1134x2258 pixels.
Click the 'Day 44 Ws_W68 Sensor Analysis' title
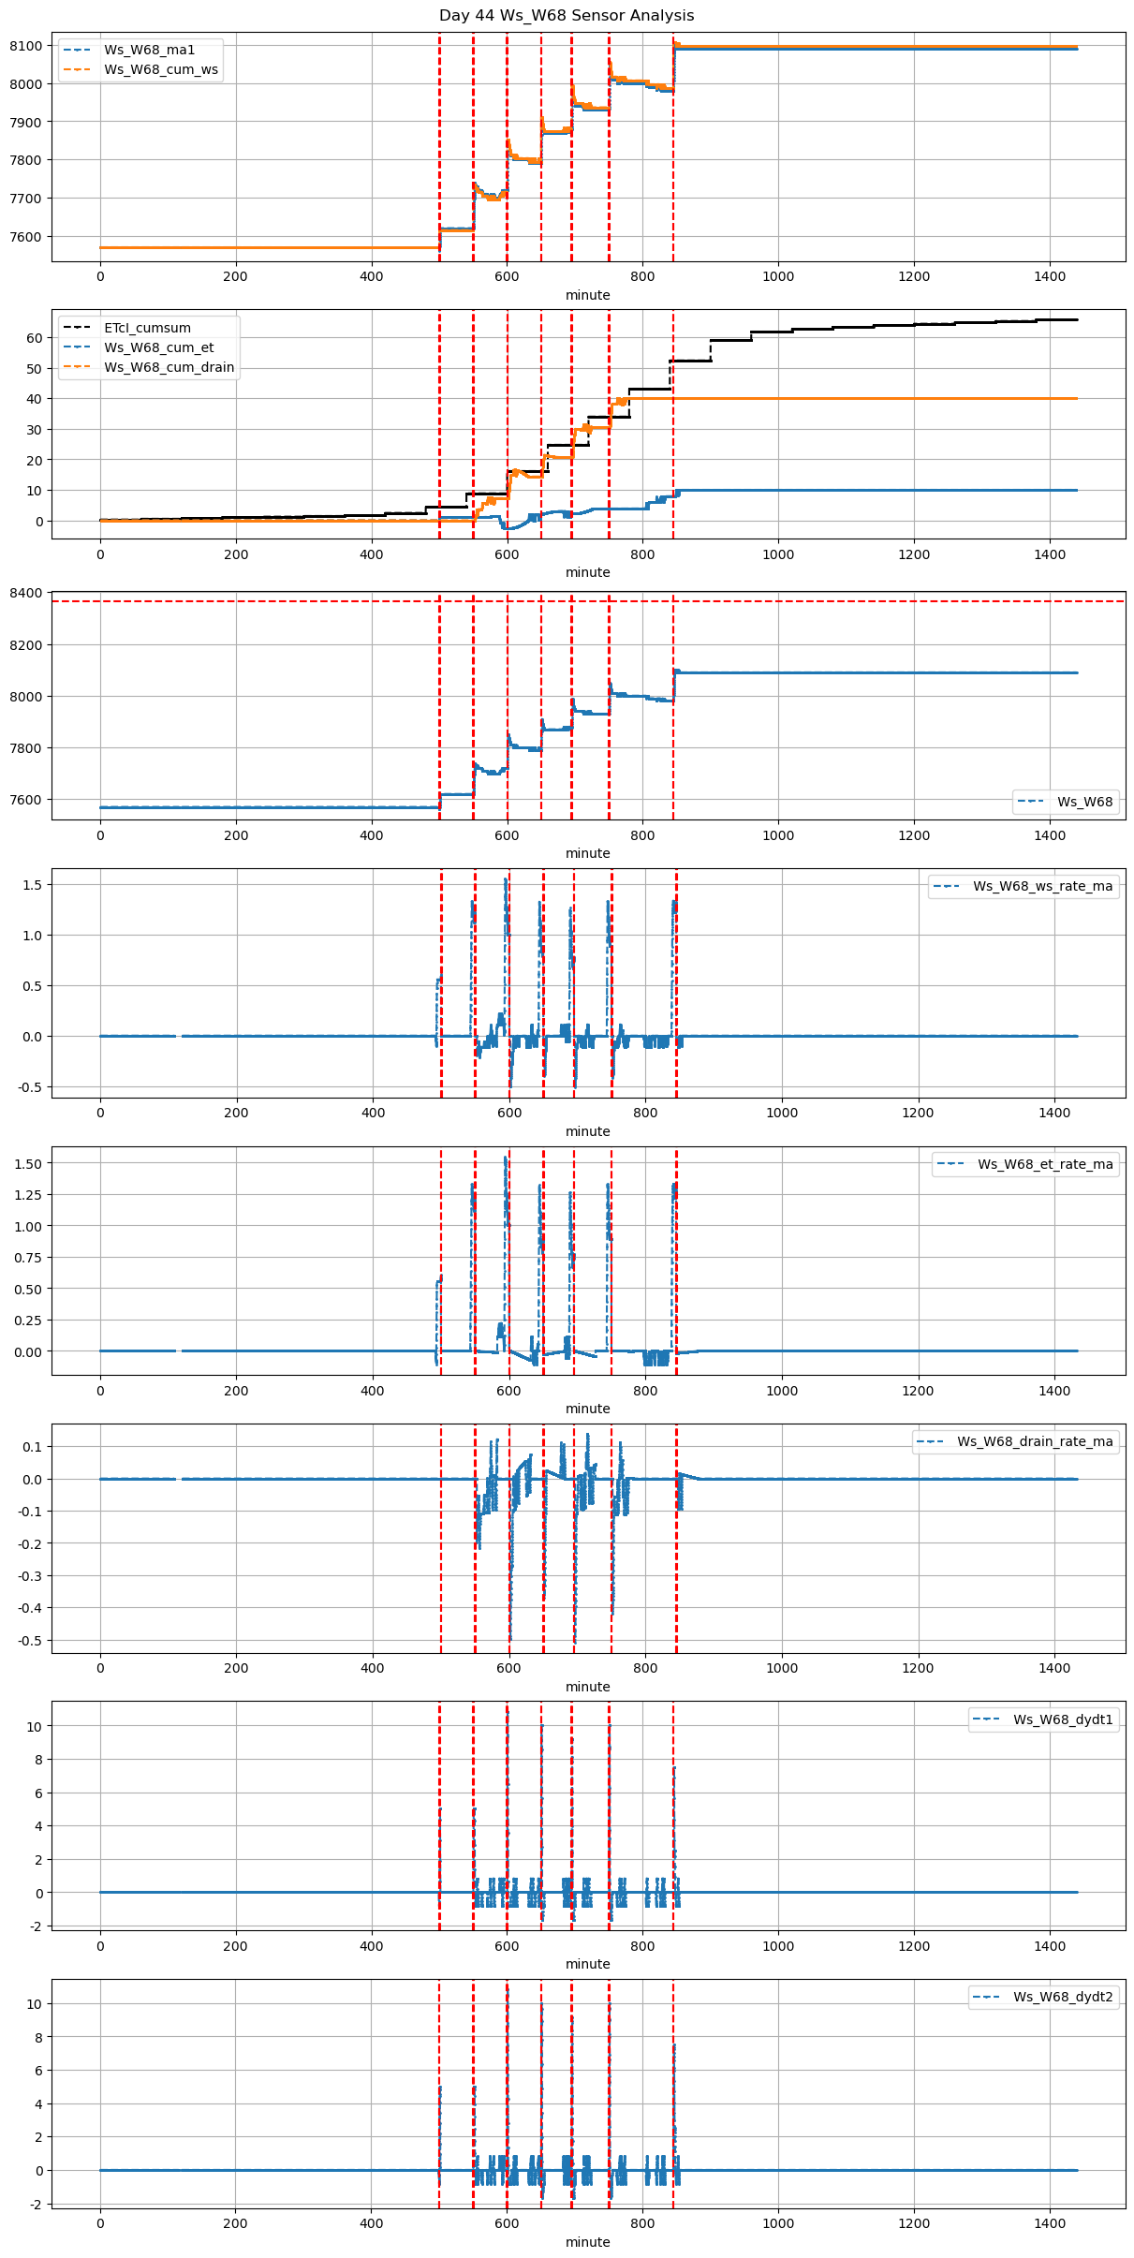(x=567, y=16)
